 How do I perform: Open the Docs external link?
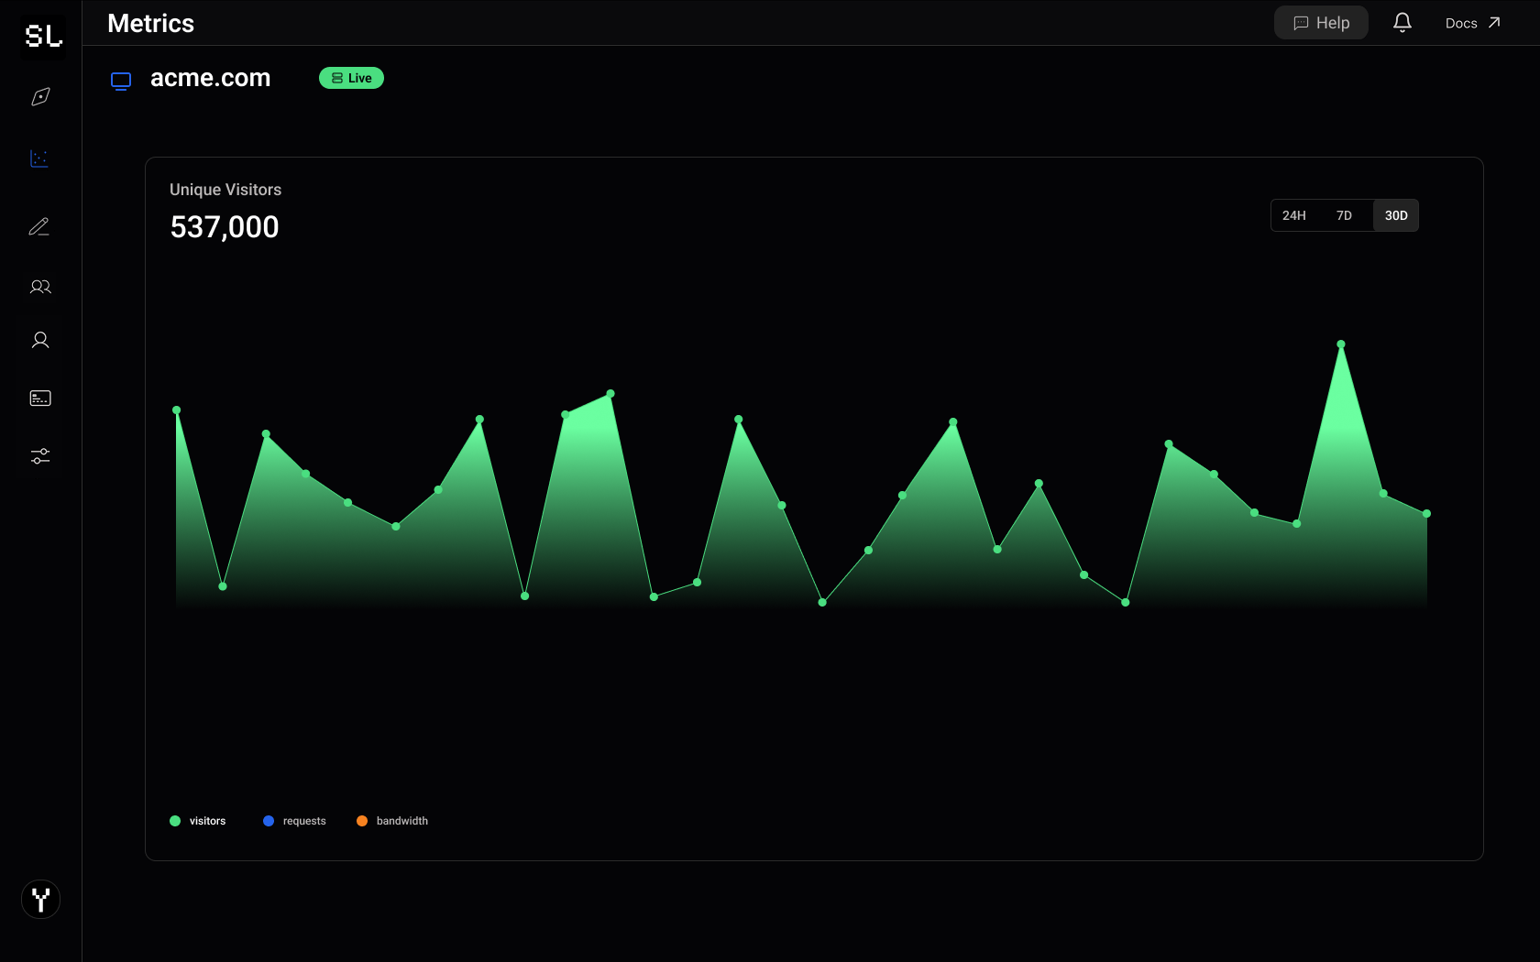pos(1471,22)
